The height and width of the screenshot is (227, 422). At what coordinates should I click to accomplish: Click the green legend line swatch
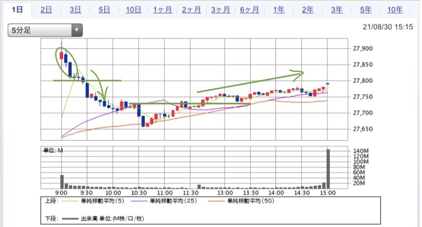pos(70,201)
